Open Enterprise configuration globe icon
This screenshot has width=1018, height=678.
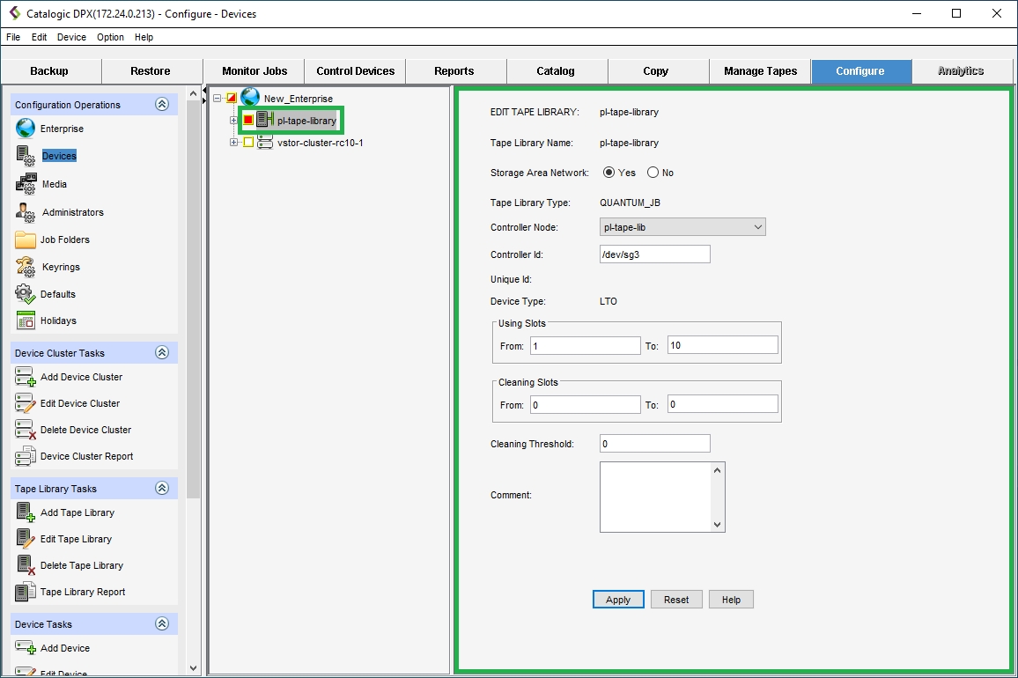[26, 129]
